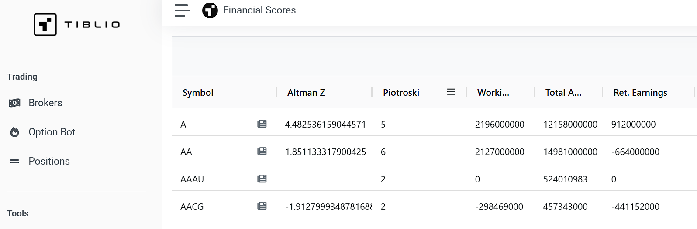This screenshot has width=697, height=229.
Task: Click Altman Z value for AA
Action: point(325,152)
